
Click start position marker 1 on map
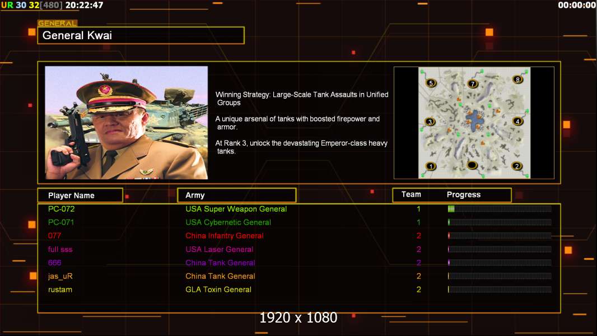[431, 166]
